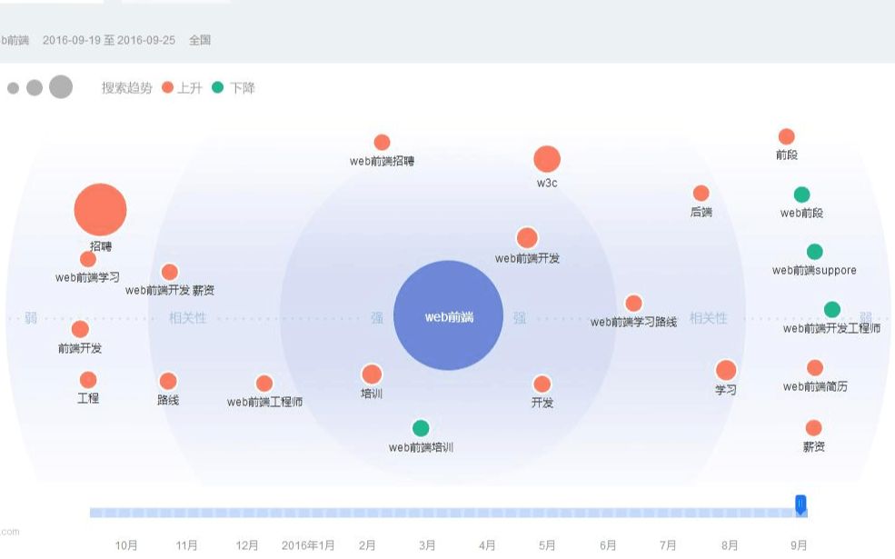Click the web前端简历 keyword label
This screenshot has height=559, width=895.
tap(815, 387)
